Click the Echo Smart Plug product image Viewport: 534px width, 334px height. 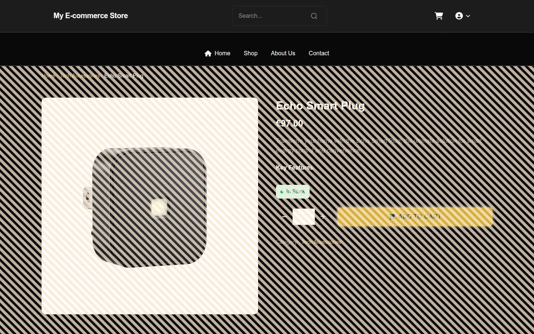pos(150,206)
